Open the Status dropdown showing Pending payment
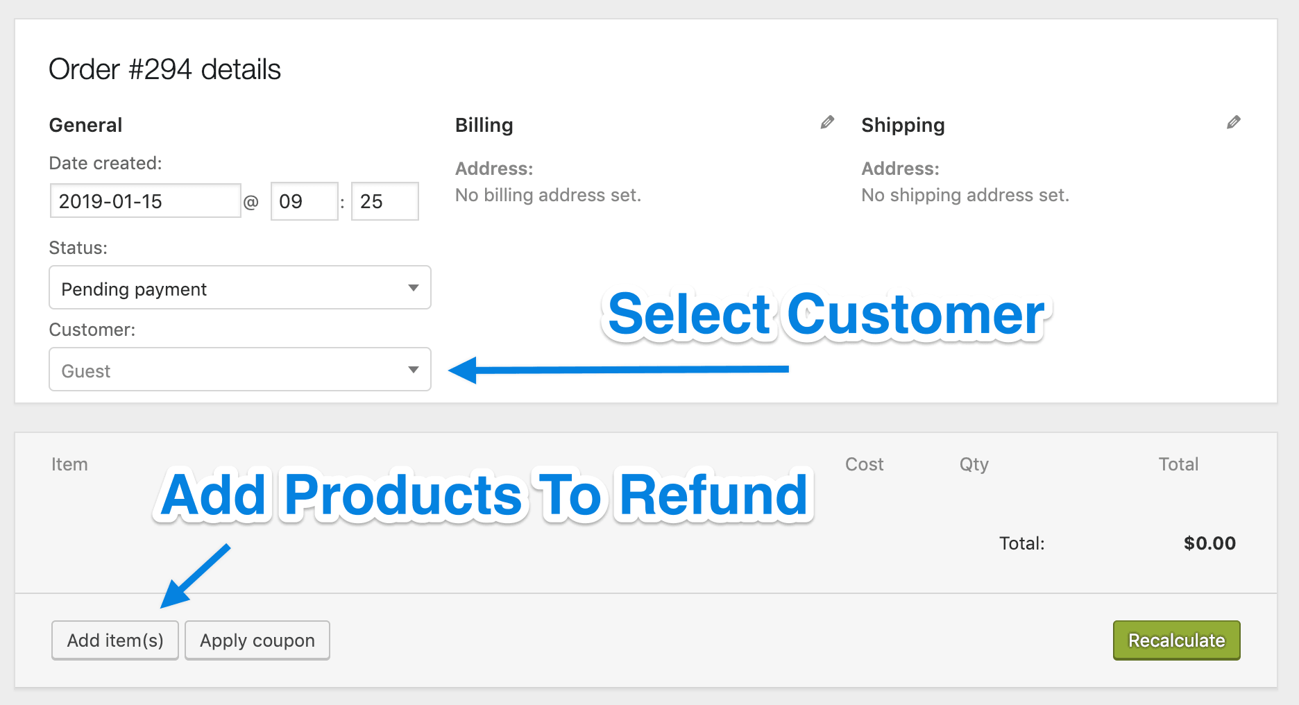 tap(240, 287)
